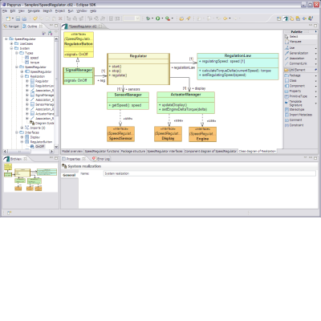This screenshot has height=321, width=321.
Task: Expand the Class palette tool dropdown
Action: point(315,81)
